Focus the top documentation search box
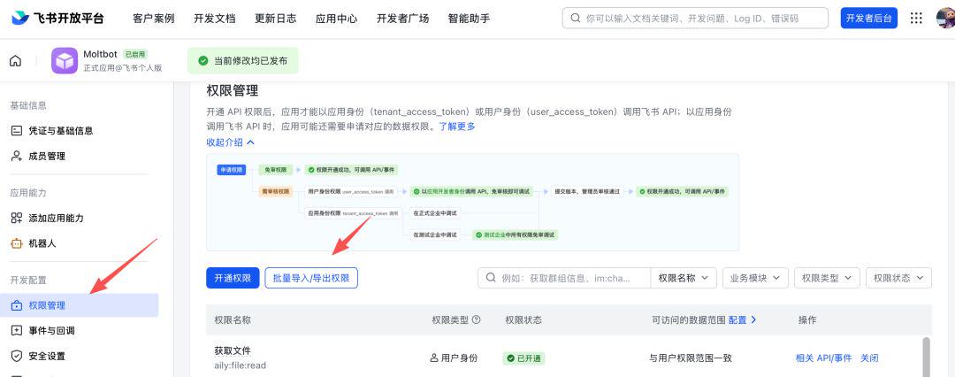 [695, 19]
